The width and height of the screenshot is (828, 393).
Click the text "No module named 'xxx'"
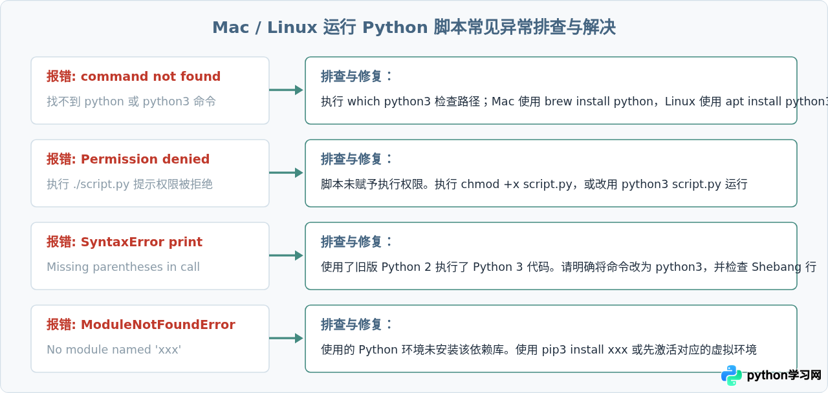(114, 350)
